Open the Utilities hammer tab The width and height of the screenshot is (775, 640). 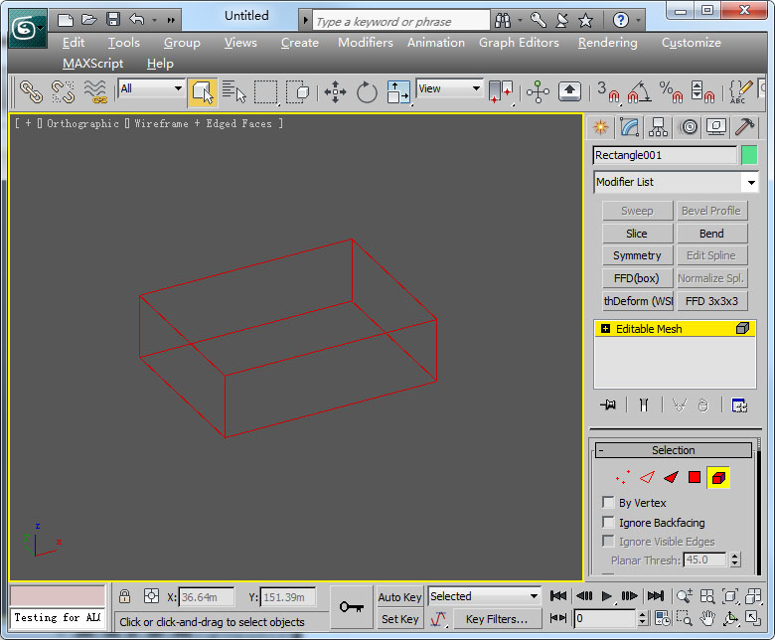pos(744,127)
